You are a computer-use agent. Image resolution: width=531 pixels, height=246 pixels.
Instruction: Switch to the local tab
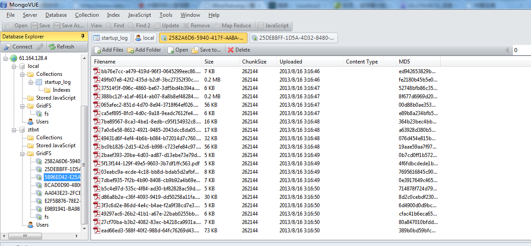pos(145,38)
